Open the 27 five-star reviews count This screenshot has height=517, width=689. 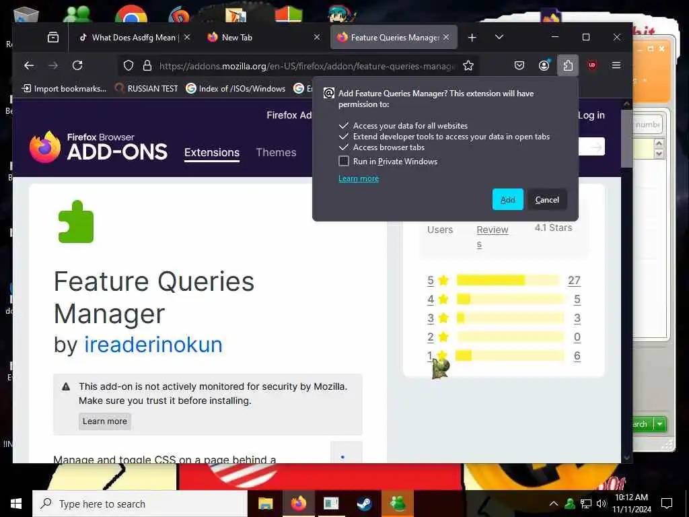coord(574,280)
